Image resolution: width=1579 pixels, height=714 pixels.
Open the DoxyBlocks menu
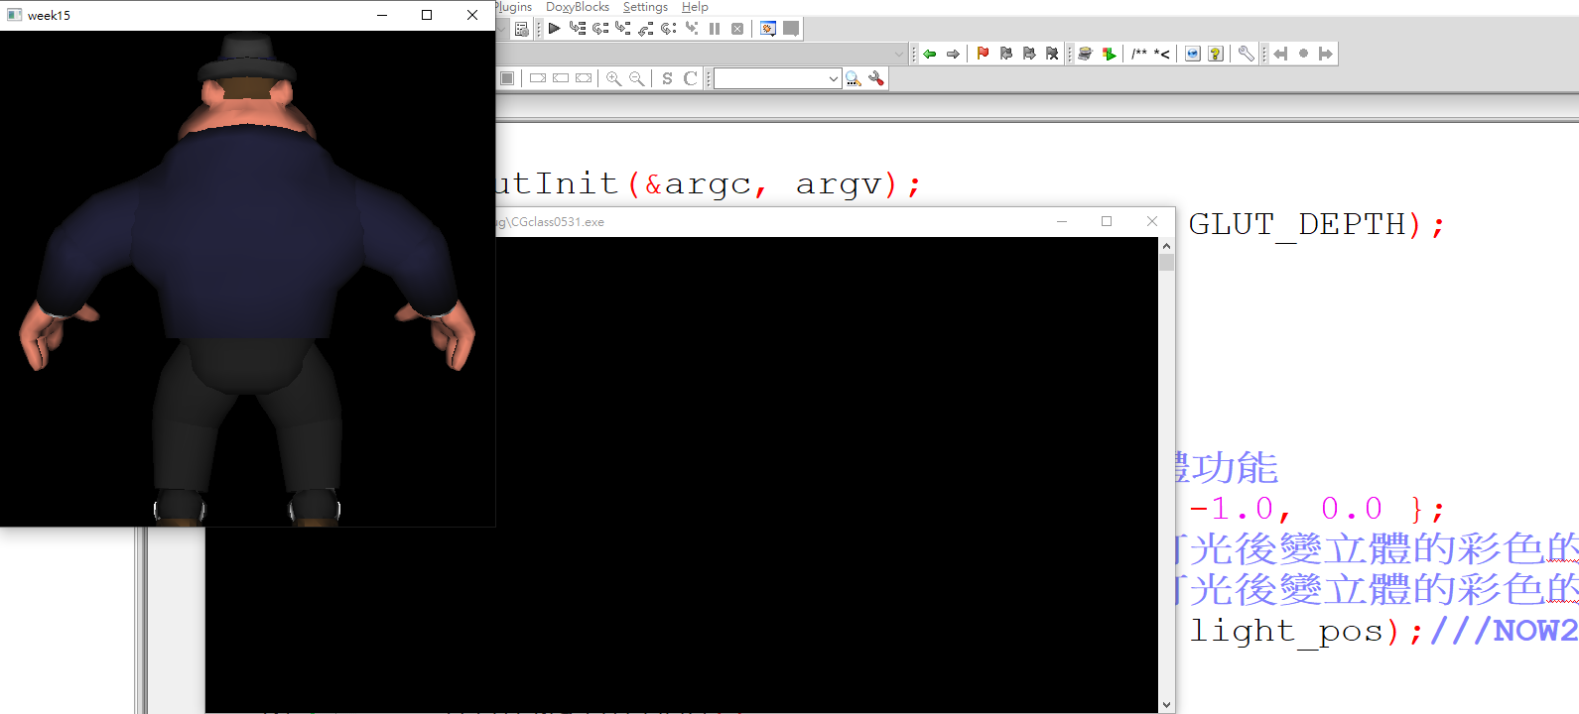[578, 7]
